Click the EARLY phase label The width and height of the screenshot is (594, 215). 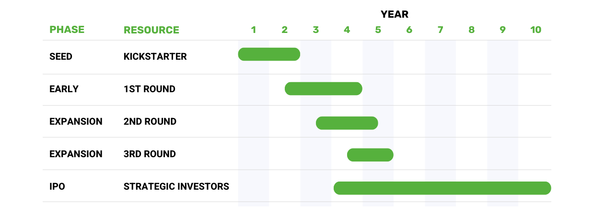[64, 89]
